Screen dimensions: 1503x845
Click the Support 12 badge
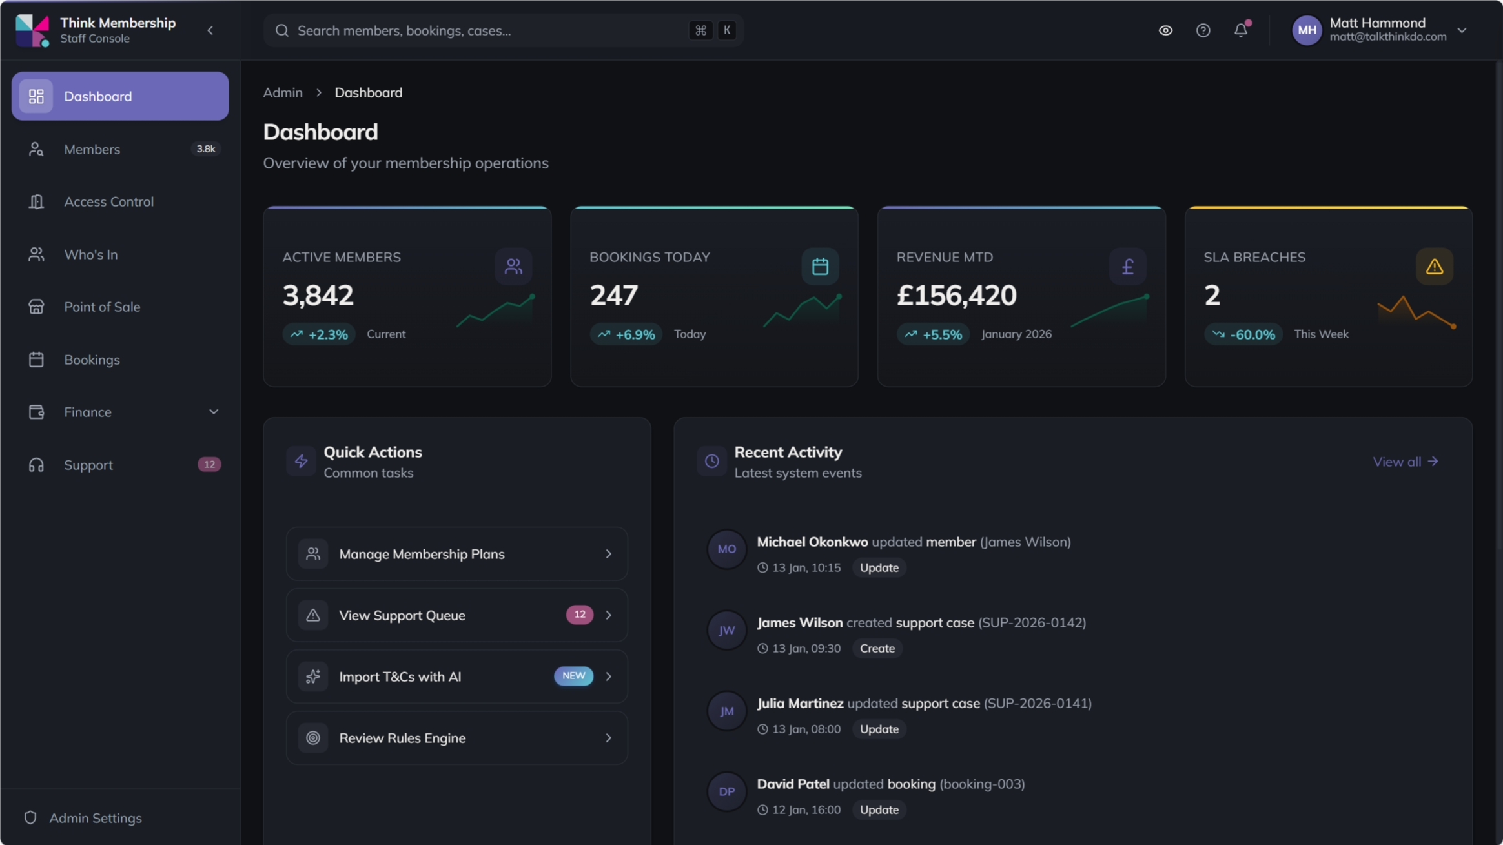pyautogui.click(x=209, y=464)
